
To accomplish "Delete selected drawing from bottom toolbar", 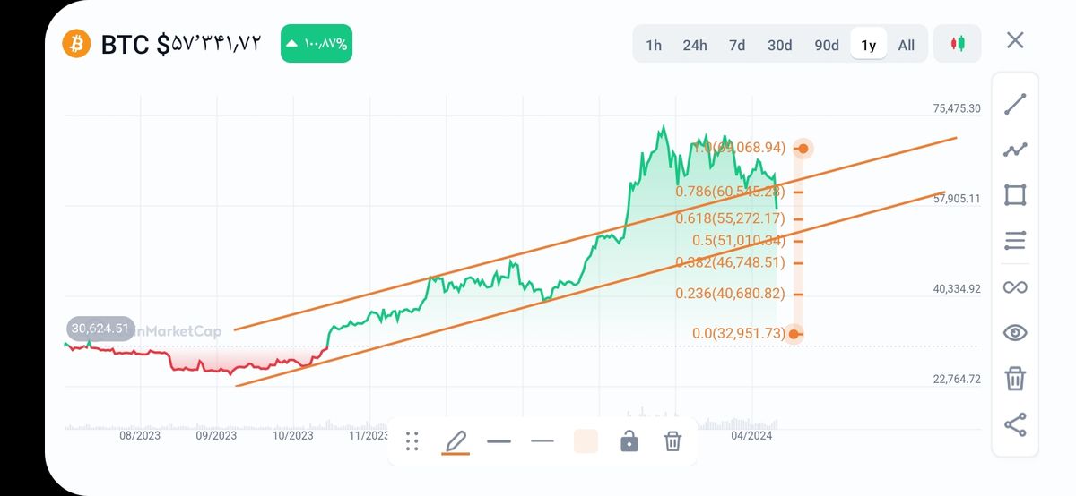I will click(672, 440).
